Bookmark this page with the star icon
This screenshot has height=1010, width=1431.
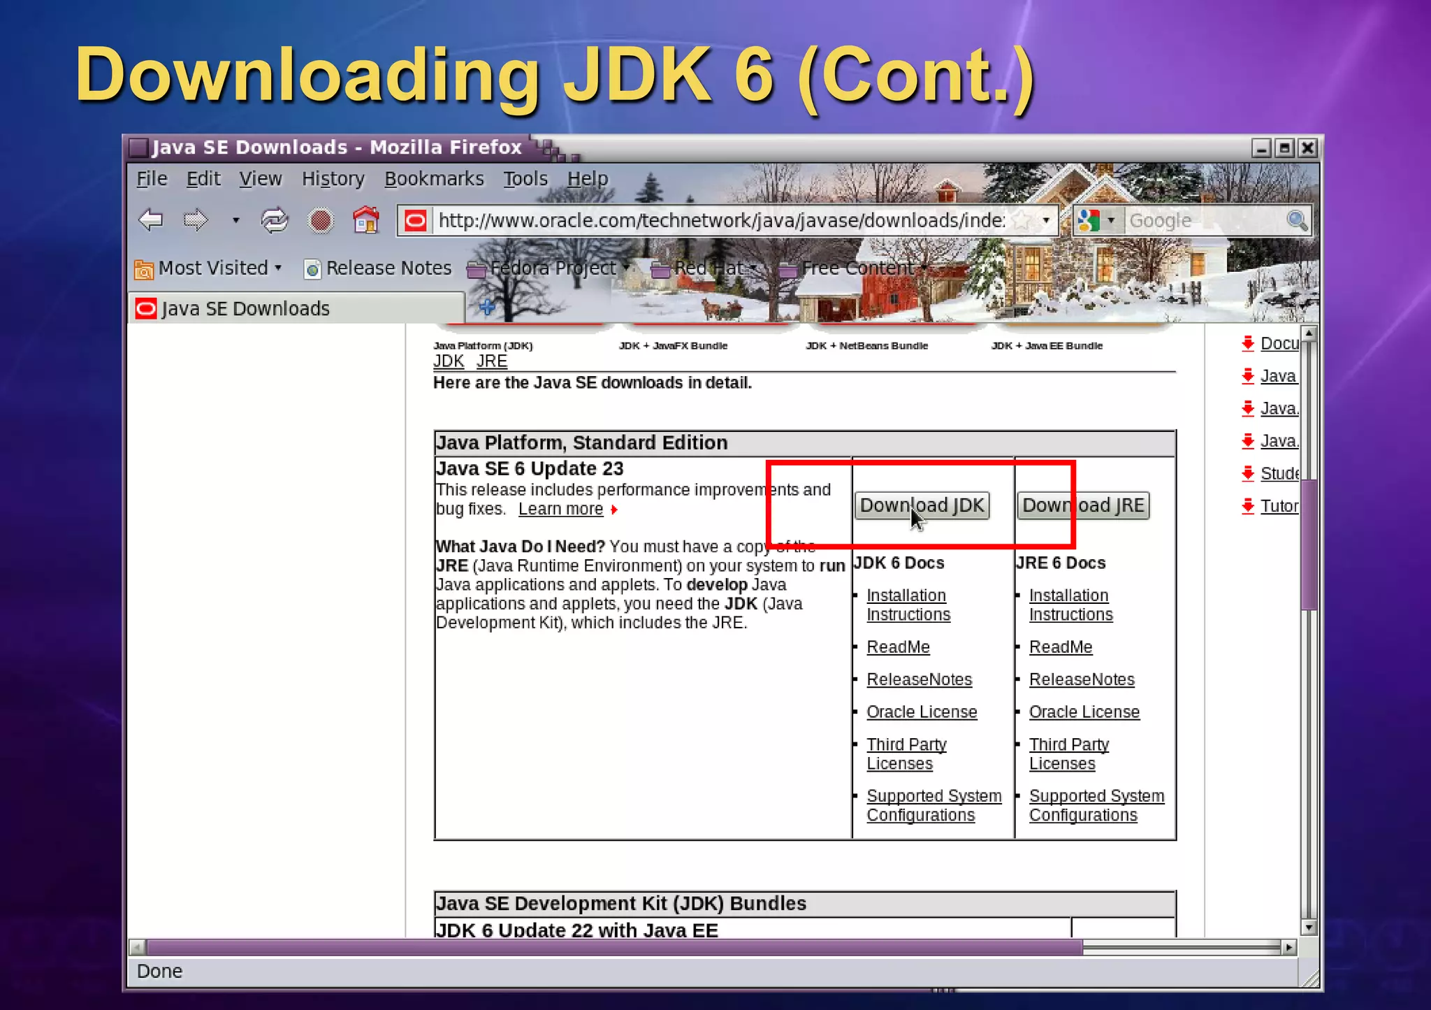(x=1022, y=221)
